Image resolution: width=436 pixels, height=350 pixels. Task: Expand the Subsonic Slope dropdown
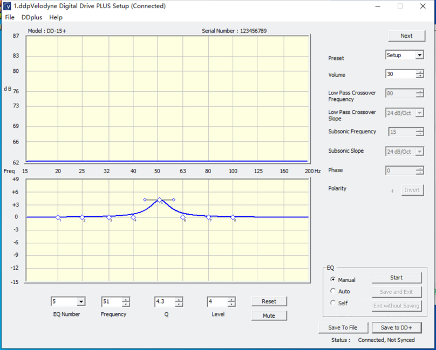click(x=419, y=152)
